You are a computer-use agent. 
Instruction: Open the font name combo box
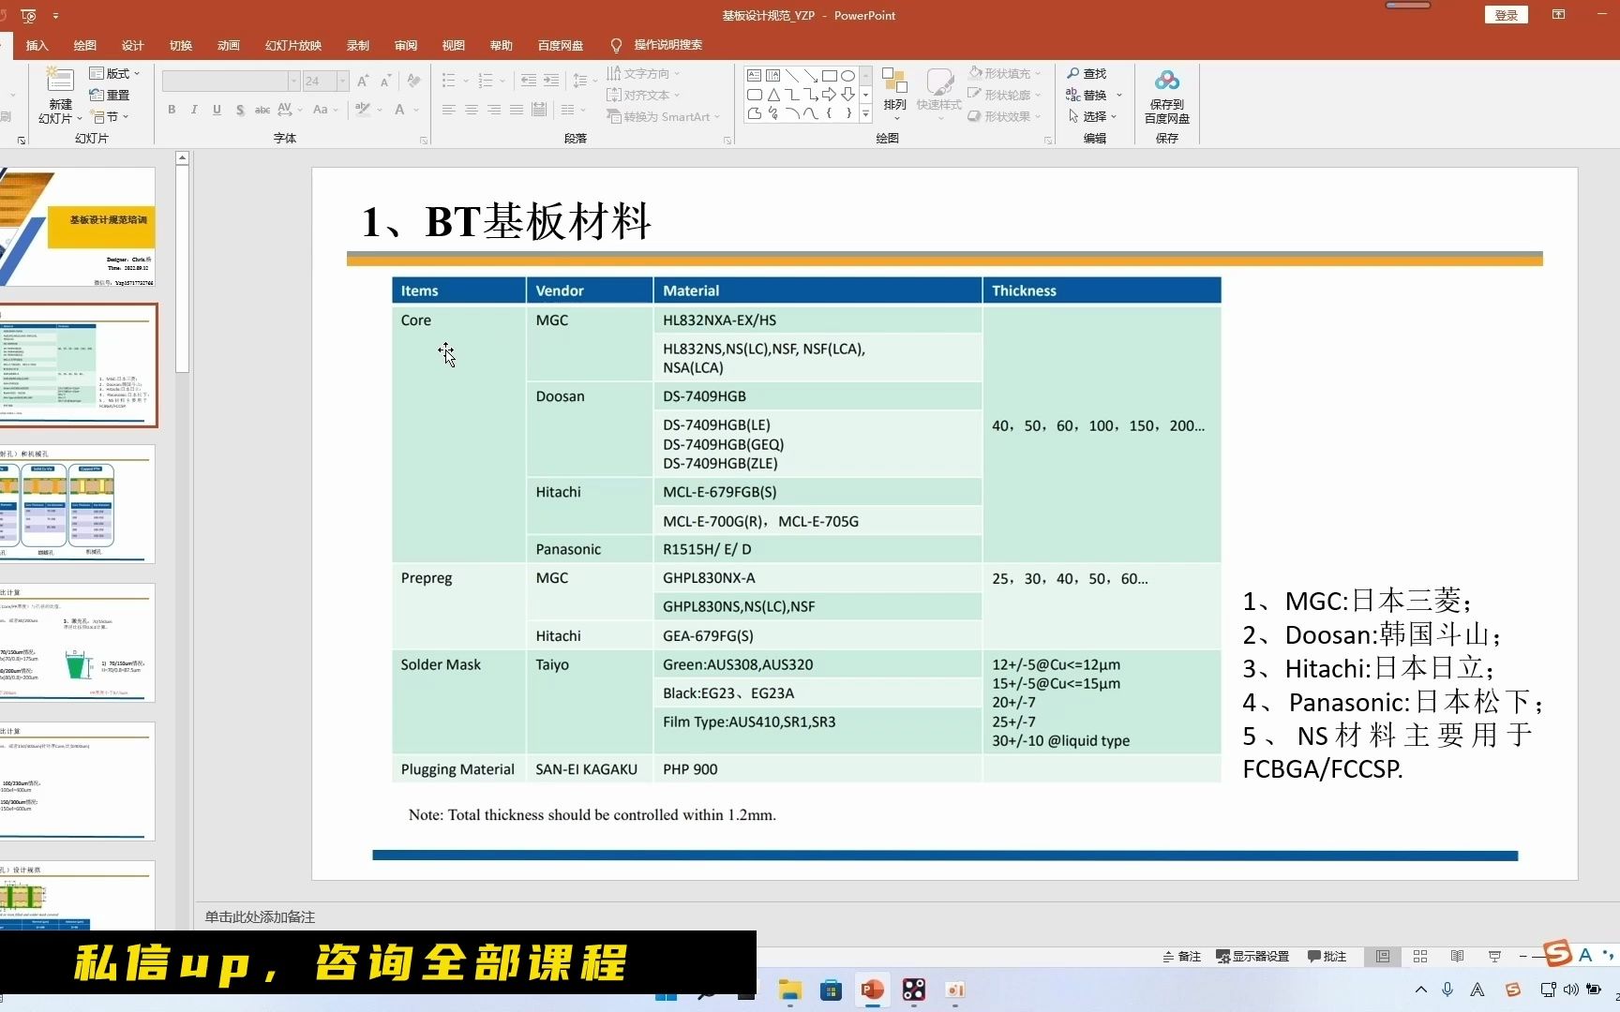pyautogui.click(x=231, y=82)
